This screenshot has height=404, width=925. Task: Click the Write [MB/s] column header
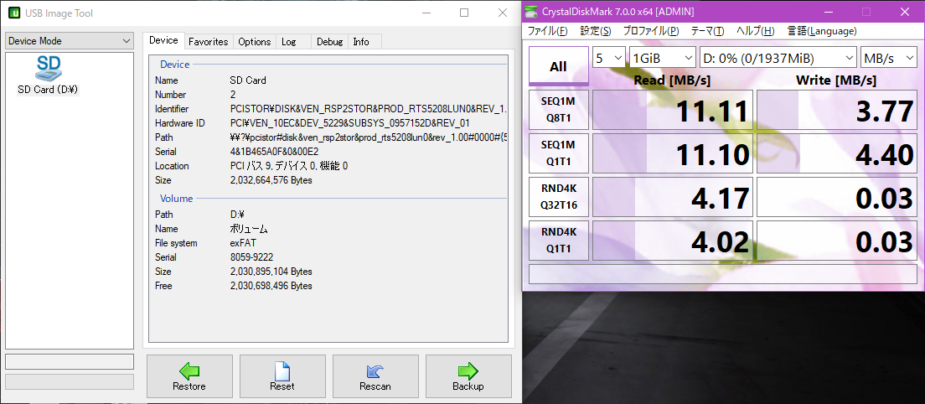tap(836, 80)
